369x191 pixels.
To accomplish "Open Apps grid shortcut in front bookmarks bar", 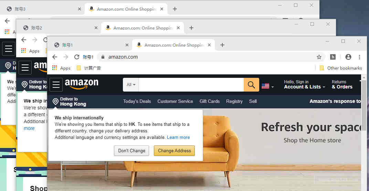I will (x=61, y=68).
